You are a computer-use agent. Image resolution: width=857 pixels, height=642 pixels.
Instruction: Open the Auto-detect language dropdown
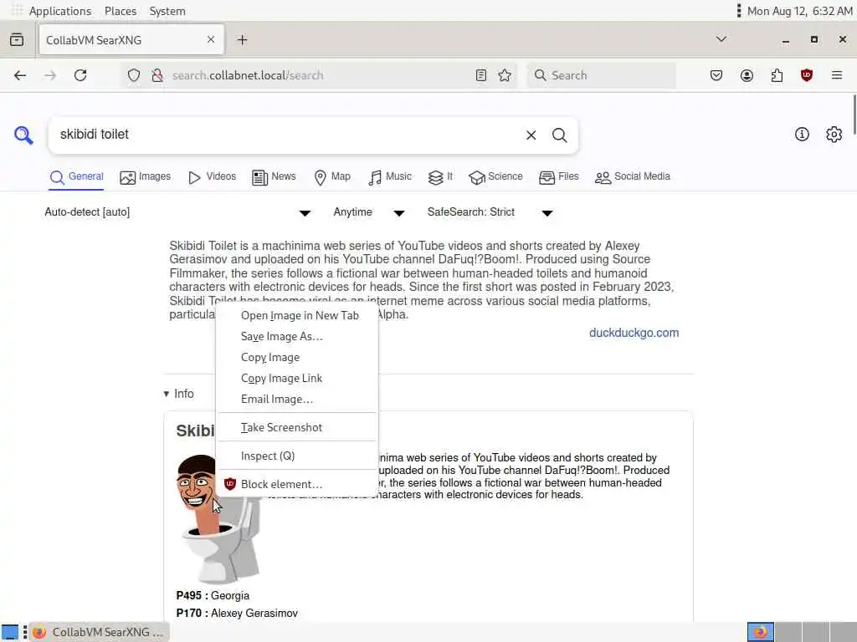click(177, 212)
